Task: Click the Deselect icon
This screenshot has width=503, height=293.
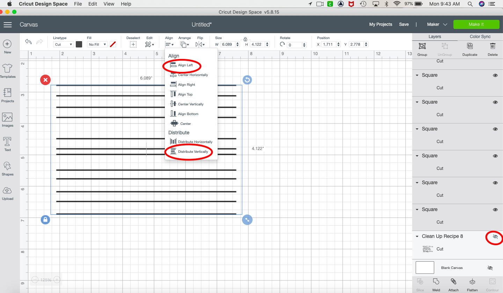Action: [133, 44]
